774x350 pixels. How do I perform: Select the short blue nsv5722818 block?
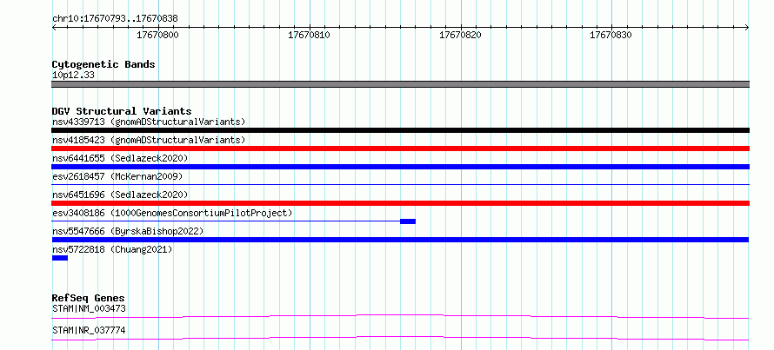60,258
